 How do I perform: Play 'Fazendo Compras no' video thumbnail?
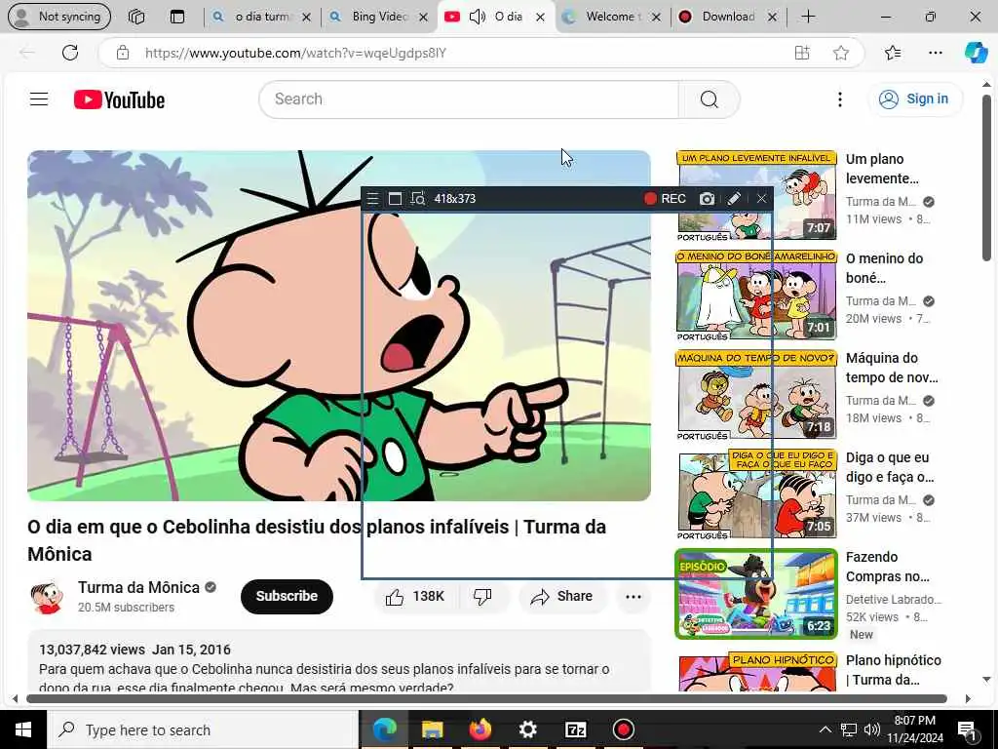(756, 594)
